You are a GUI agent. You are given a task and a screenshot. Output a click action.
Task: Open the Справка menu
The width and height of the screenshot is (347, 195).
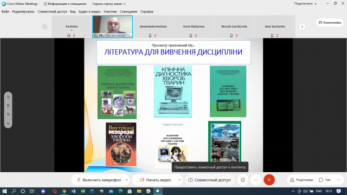click(146, 11)
